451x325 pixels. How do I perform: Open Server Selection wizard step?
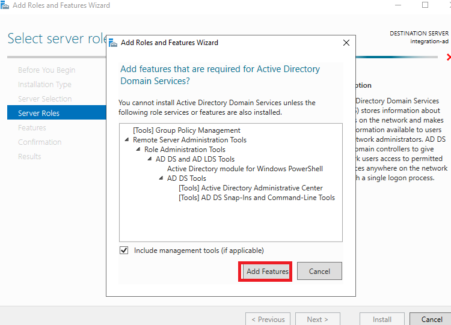45,99
